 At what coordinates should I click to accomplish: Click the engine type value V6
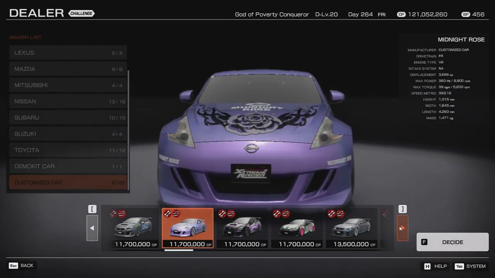coord(441,63)
